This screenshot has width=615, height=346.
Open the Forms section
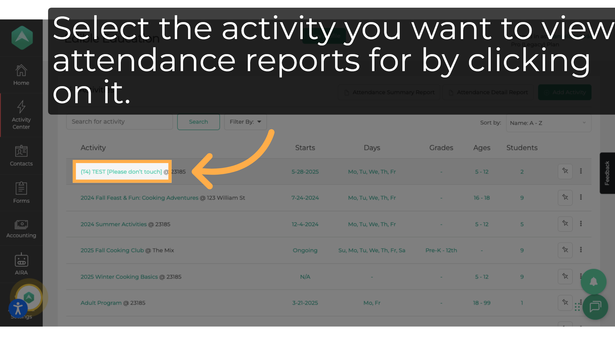(21, 192)
